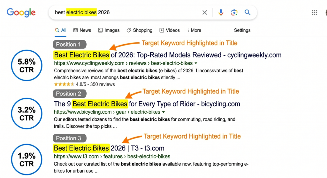327x178 pixels.
Task: Open the cyclingweekly.com Best Electric Bikes result
Action: click(x=167, y=55)
